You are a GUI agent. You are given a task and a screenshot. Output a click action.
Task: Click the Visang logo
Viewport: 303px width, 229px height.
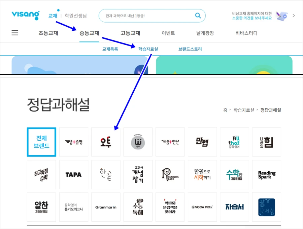click(x=26, y=15)
